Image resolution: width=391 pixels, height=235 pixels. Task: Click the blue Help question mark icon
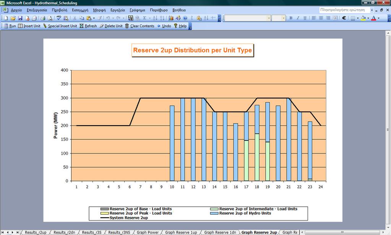coord(185,18)
